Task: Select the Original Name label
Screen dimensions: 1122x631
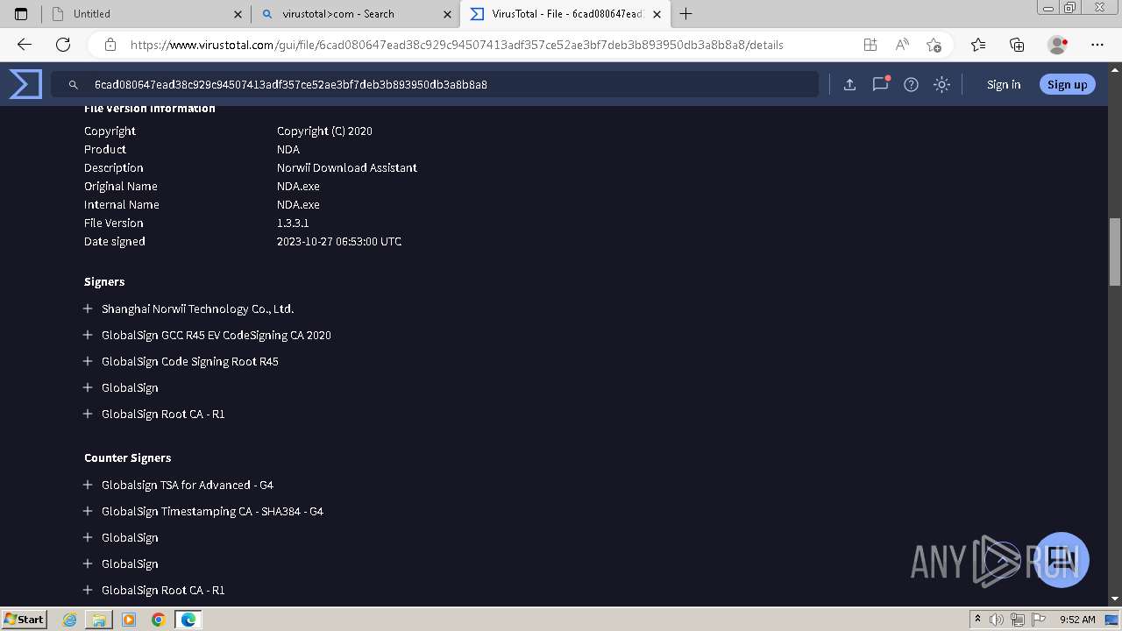Action: pos(121,186)
